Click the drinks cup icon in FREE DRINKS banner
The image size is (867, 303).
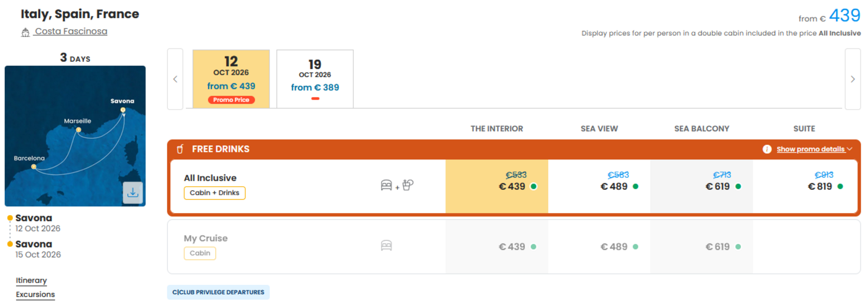[180, 149]
